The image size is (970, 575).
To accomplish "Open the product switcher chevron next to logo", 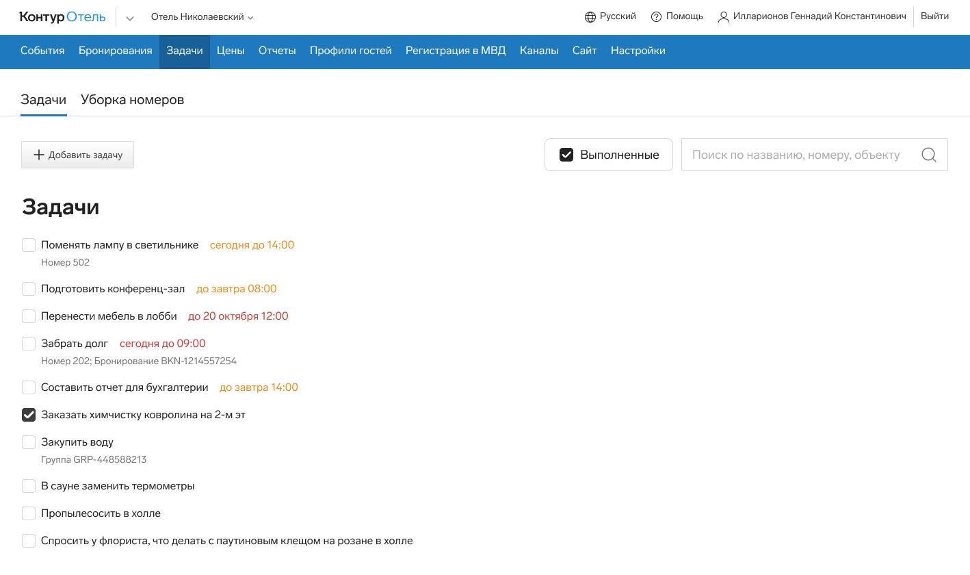I will [x=130, y=18].
